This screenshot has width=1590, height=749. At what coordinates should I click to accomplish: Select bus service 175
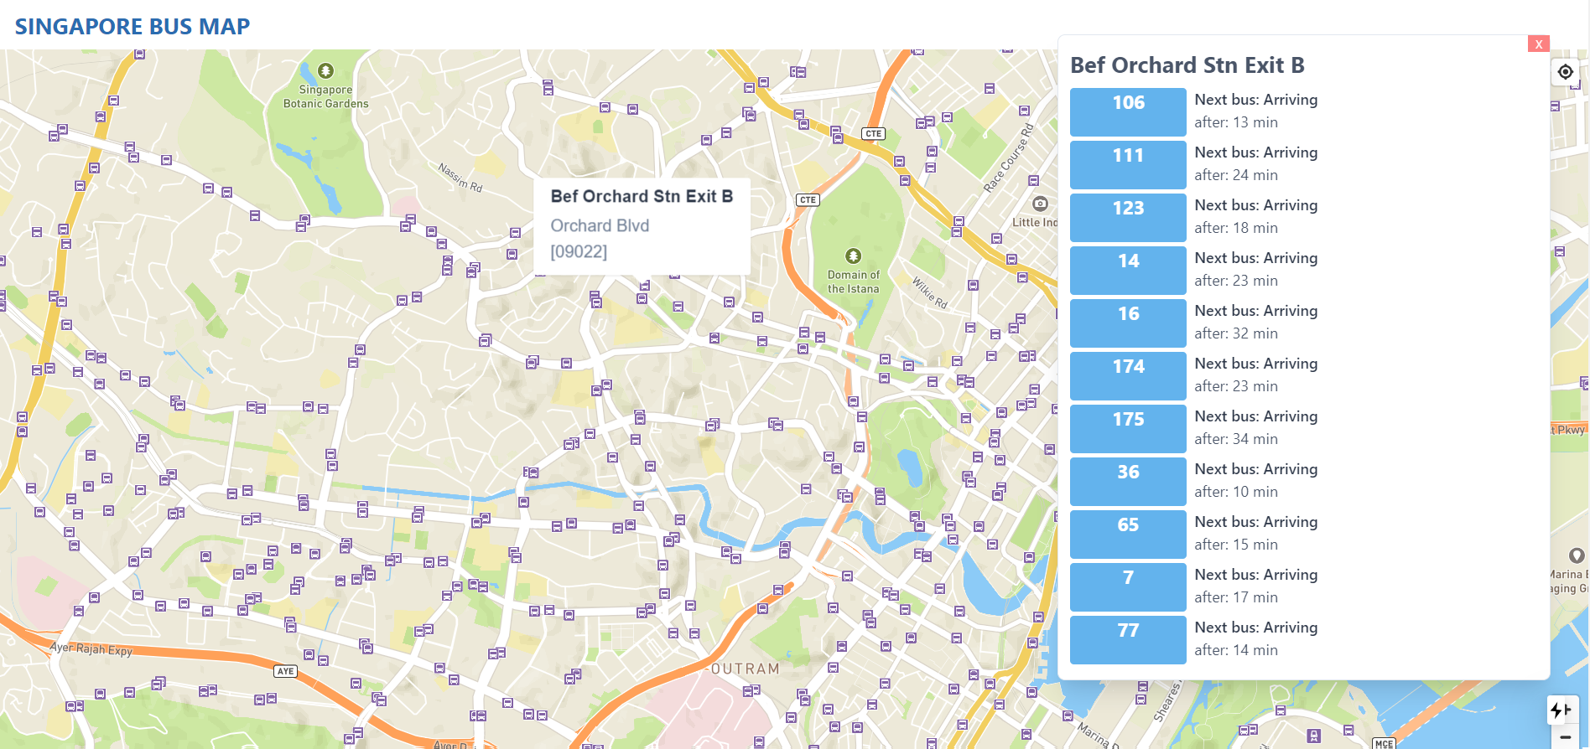pyautogui.click(x=1128, y=428)
